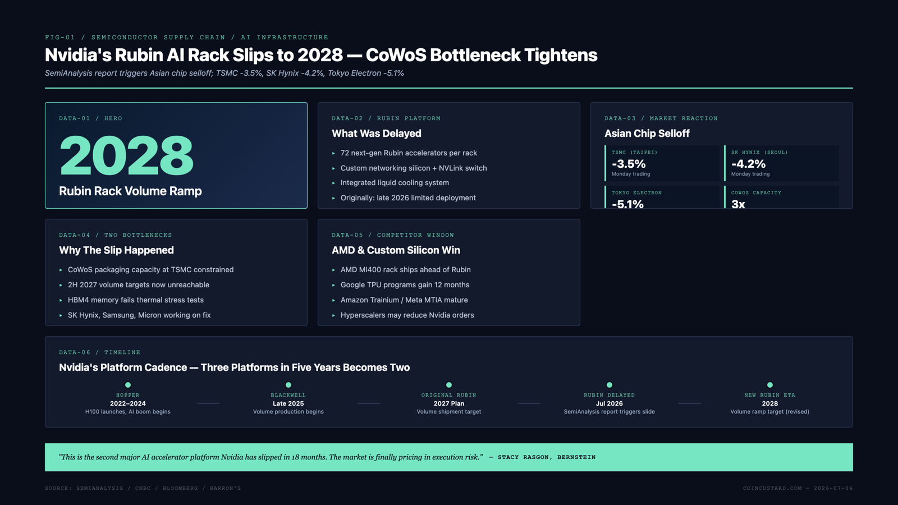The height and width of the screenshot is (505, 898).
Task: Click 'Custom networking silicon + NVLink switch'
Action: 414,168
